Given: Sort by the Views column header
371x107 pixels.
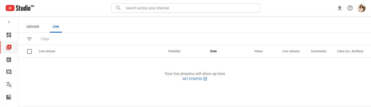Looking at the screenshot, I should point(259,51).
